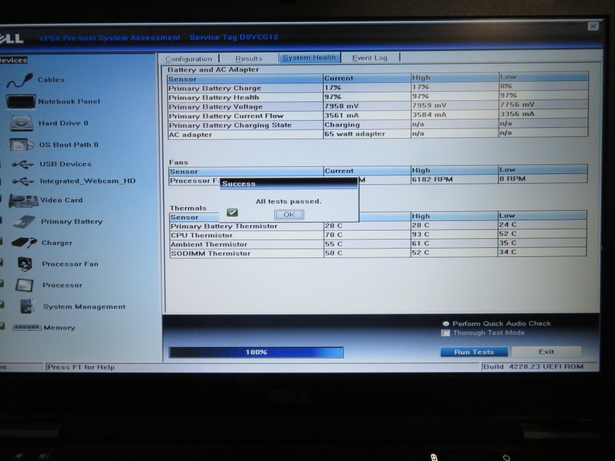Click the 100% test progress bar
The width and height of the screenshot is (615, 461).
pos(256,352)
